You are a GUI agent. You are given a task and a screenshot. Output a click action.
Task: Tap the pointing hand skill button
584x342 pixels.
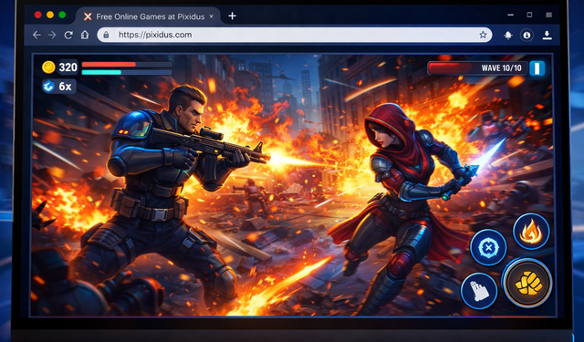tap(479, 291)
